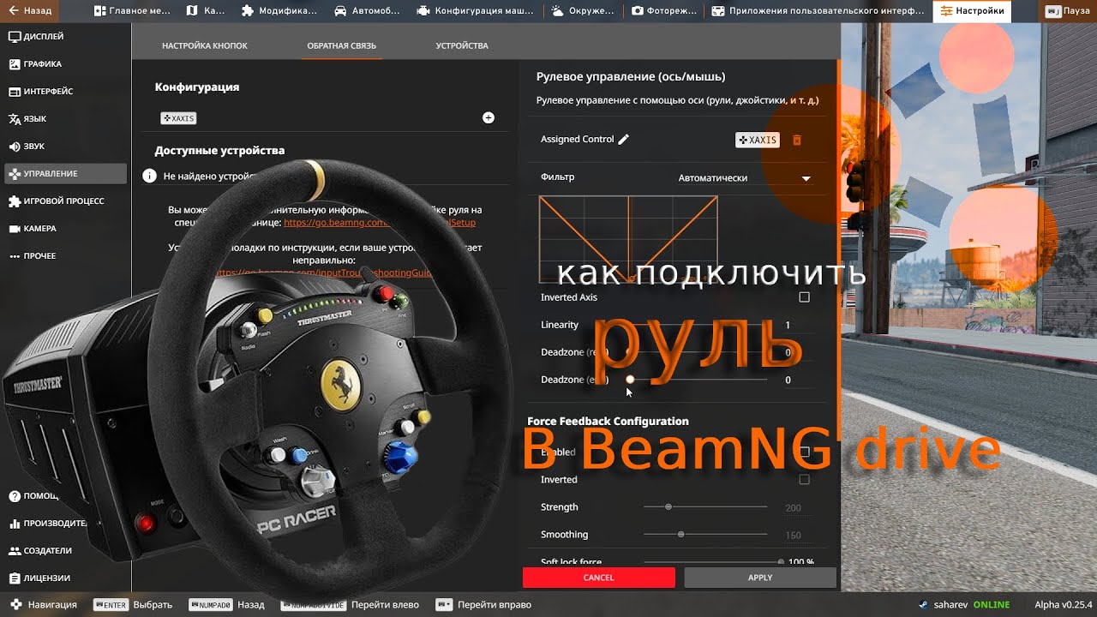Click Перейти вправо hint in bottom bar
This screenshot has width=1097, height=617.
[x=483, y=604]
